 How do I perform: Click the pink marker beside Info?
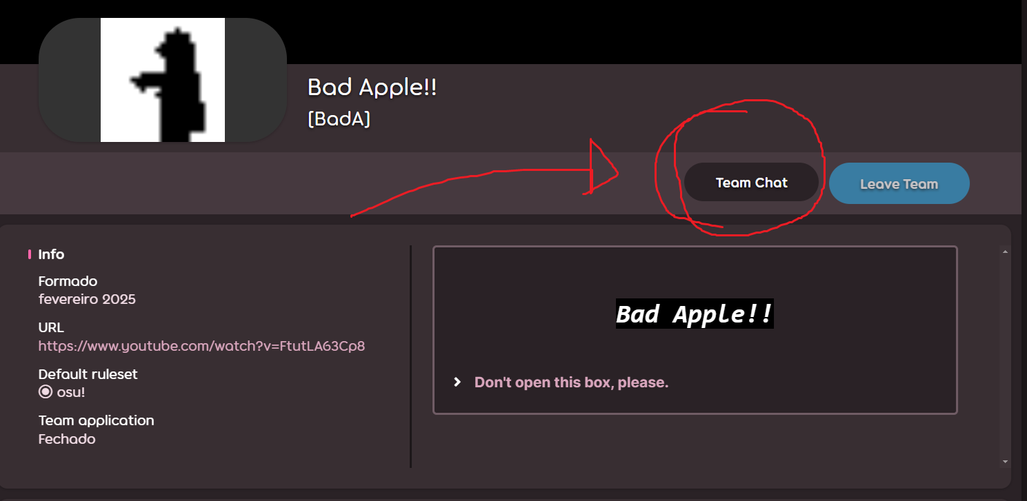30,254
